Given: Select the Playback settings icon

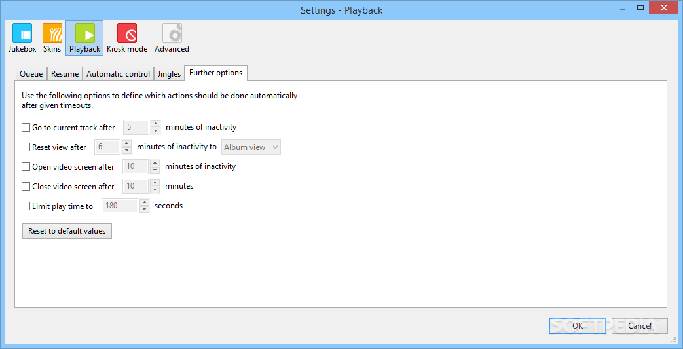Looking at the screenshot, I should [84, 38].
